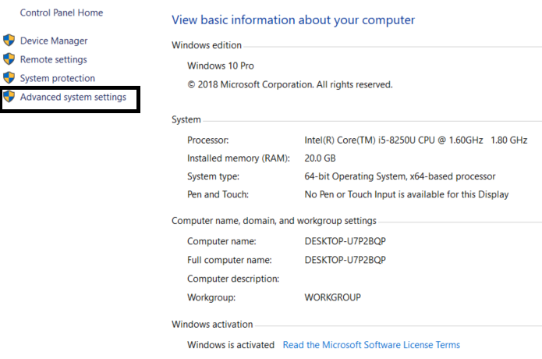Image resolution: width=542 pixels, height=359 pixels.
Task: Click the 'Windows is activated' status text
Action: click(x=231, y=345)
